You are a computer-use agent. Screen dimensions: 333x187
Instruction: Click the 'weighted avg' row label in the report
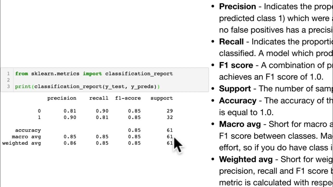coord(22,143)
